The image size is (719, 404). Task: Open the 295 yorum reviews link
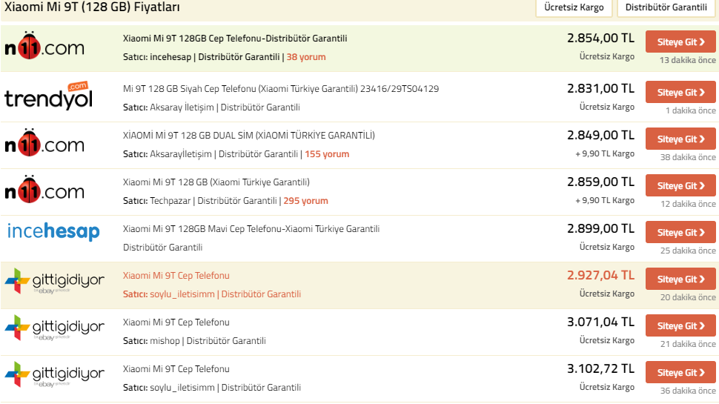tap(306, 202)
